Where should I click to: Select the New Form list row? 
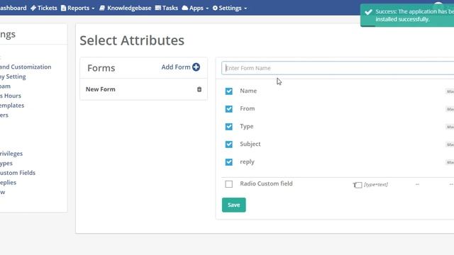tap(143, 89)
